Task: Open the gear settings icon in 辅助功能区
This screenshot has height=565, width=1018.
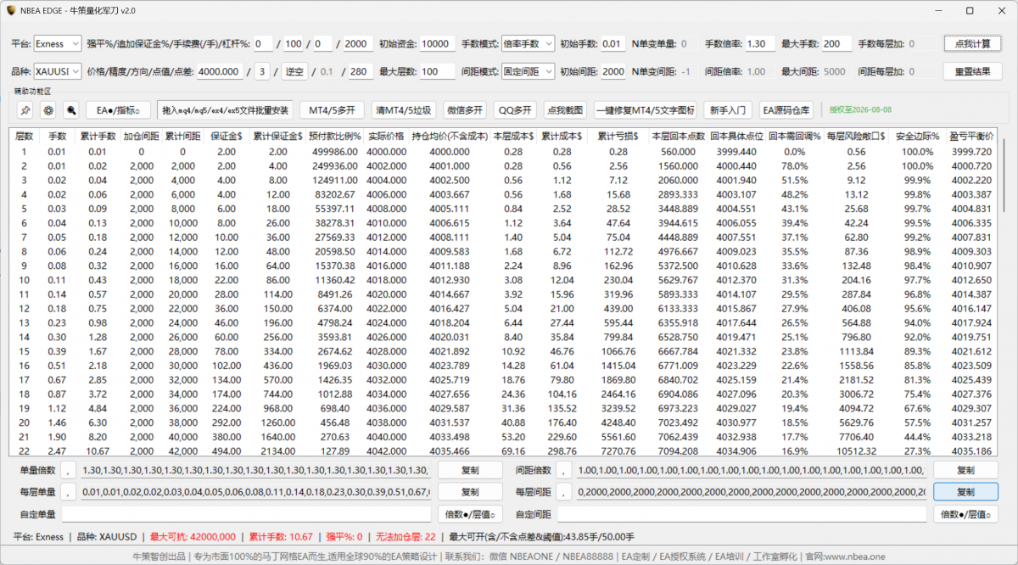Action: pyautogui.click(x=48, y=110)
